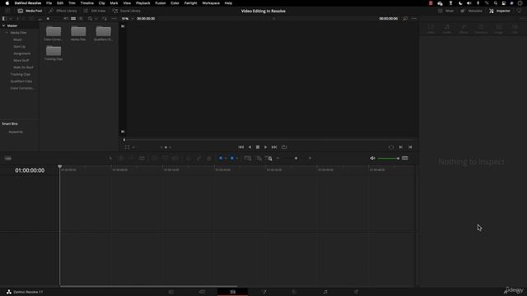Stop playback

pos(258,147)
